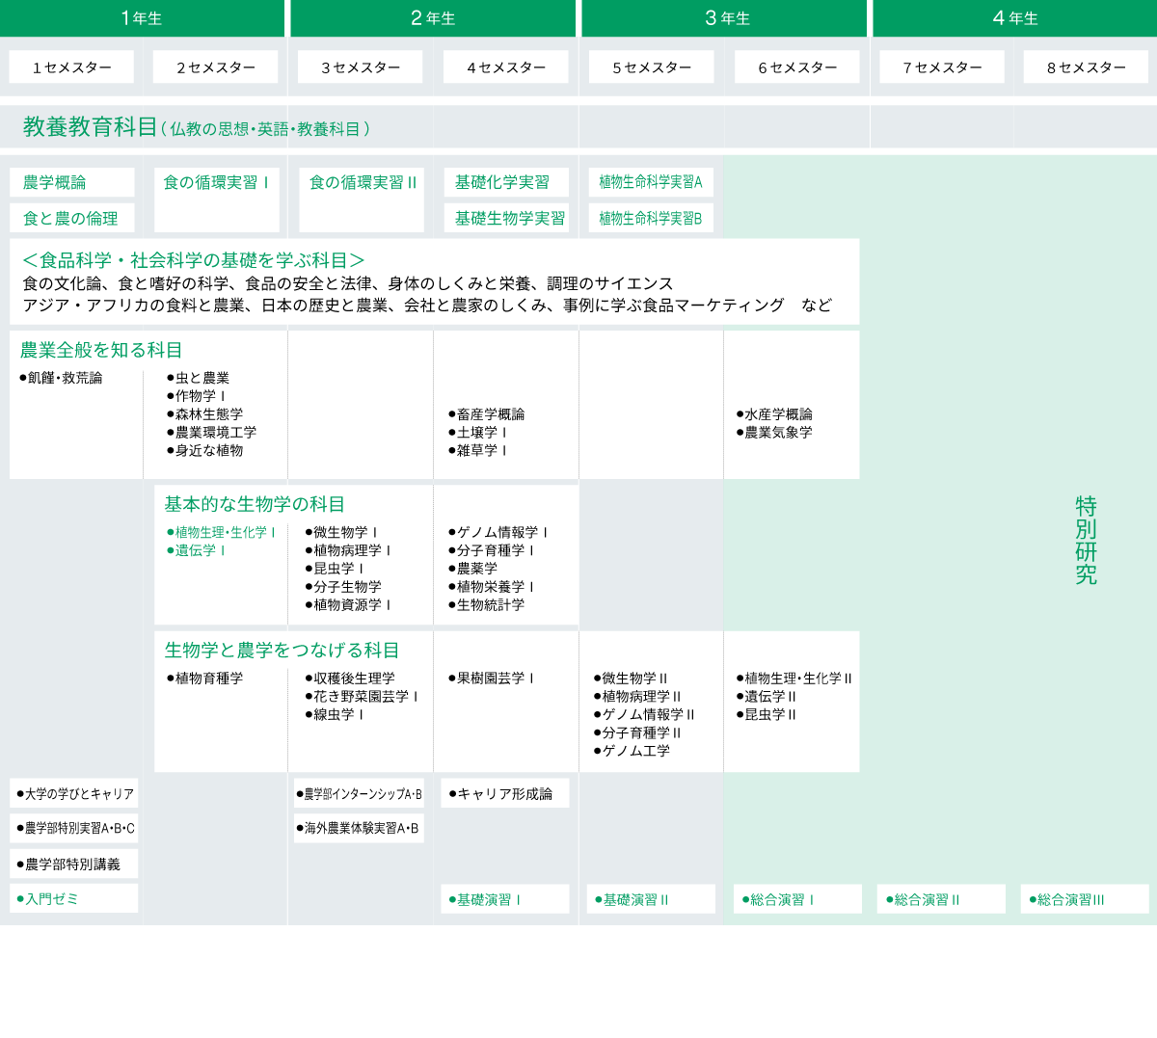Click the 基礎化学実習 box
Image resolution: width=1157 pixels, height=1038 pixels.
tap(506, 182)
